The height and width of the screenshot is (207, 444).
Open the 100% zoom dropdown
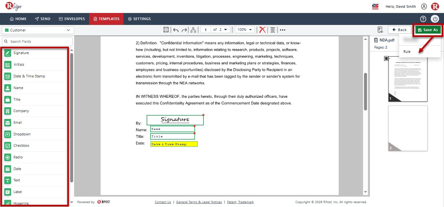(x=245, y=29)
